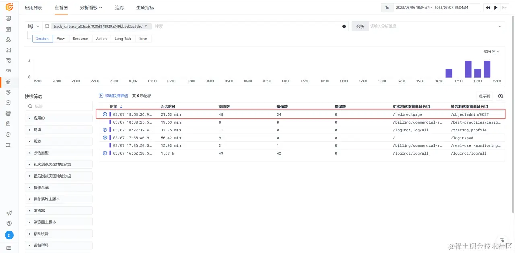Select the active four-circles RUM sidebar icon
The width and height of the screenshot is (515, 253).
8,82
